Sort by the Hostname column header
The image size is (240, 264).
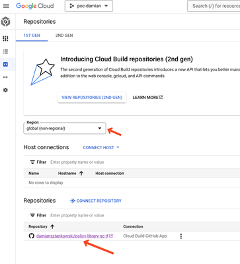coord(67,174)
